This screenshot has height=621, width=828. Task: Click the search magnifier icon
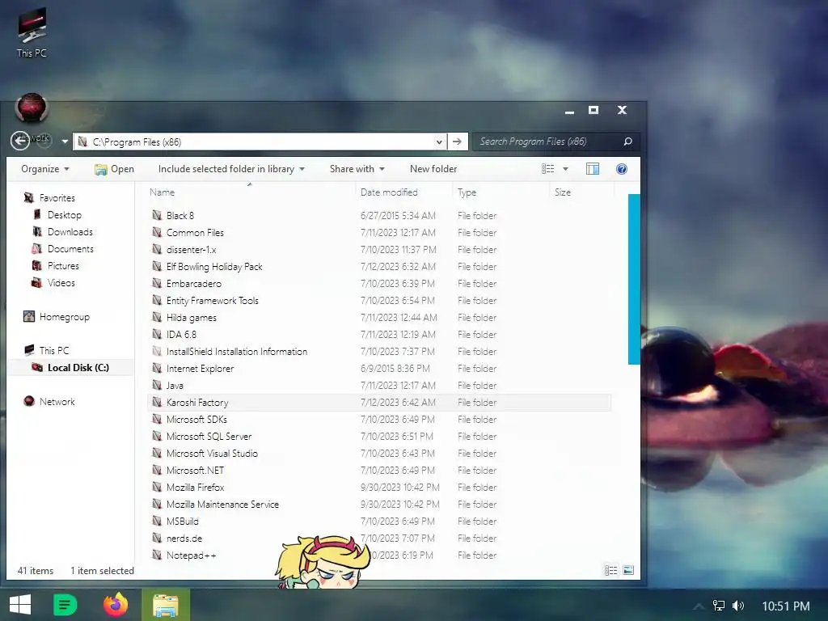[627, 142]
